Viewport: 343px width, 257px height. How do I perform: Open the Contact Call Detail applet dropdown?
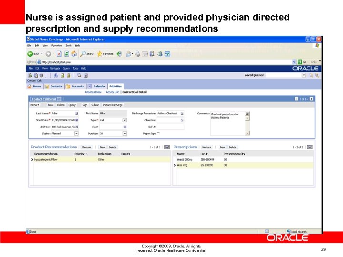coord(59,99)
